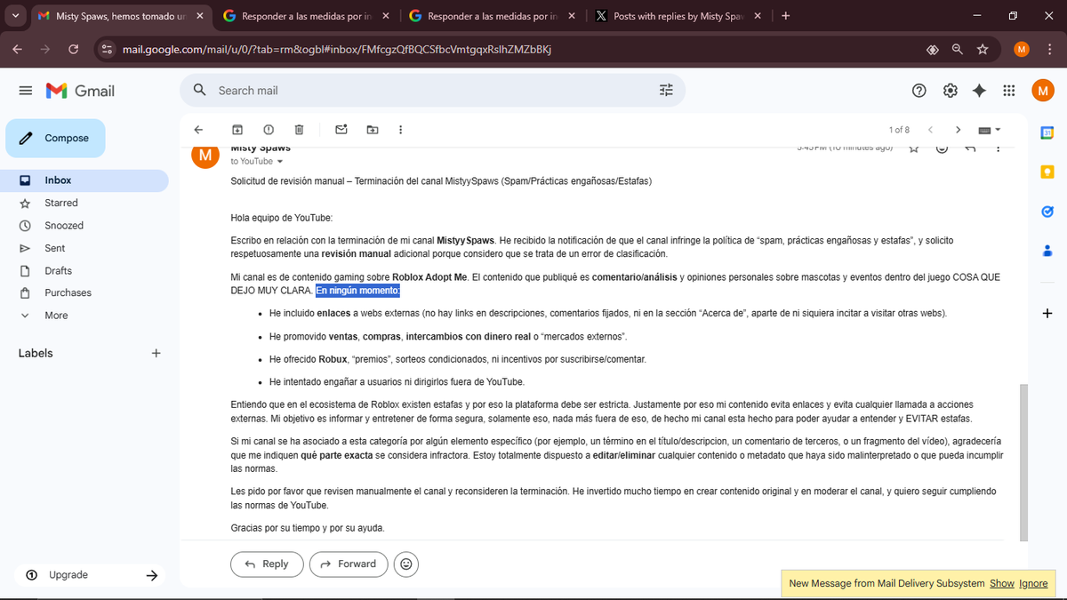Open input tools keyboard dropdown
Image resolution: width=1067 pixels, height=600 pixels.
990,130
